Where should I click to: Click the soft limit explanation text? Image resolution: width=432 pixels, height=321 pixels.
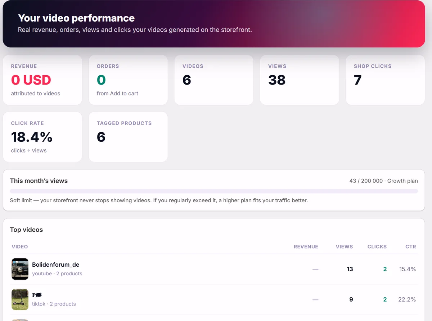(x=159, y=200)
